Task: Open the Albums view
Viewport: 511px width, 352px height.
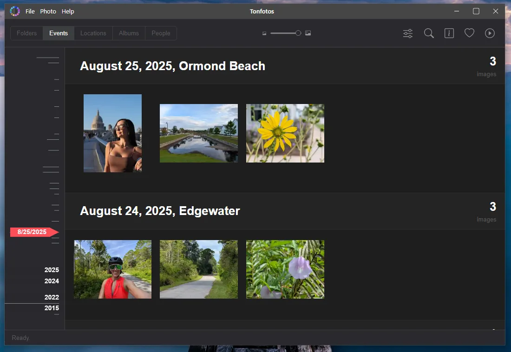Action: pyautogui.click(x=129, y=33)
